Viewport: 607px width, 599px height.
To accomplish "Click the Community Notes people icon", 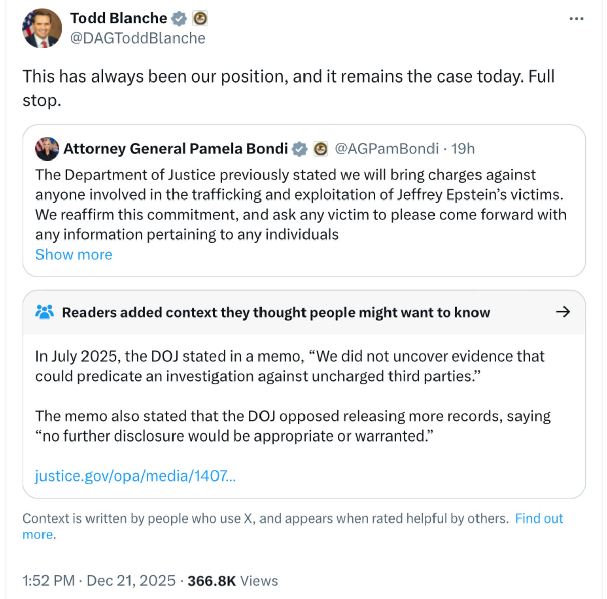I will click(x=45, y=312).
